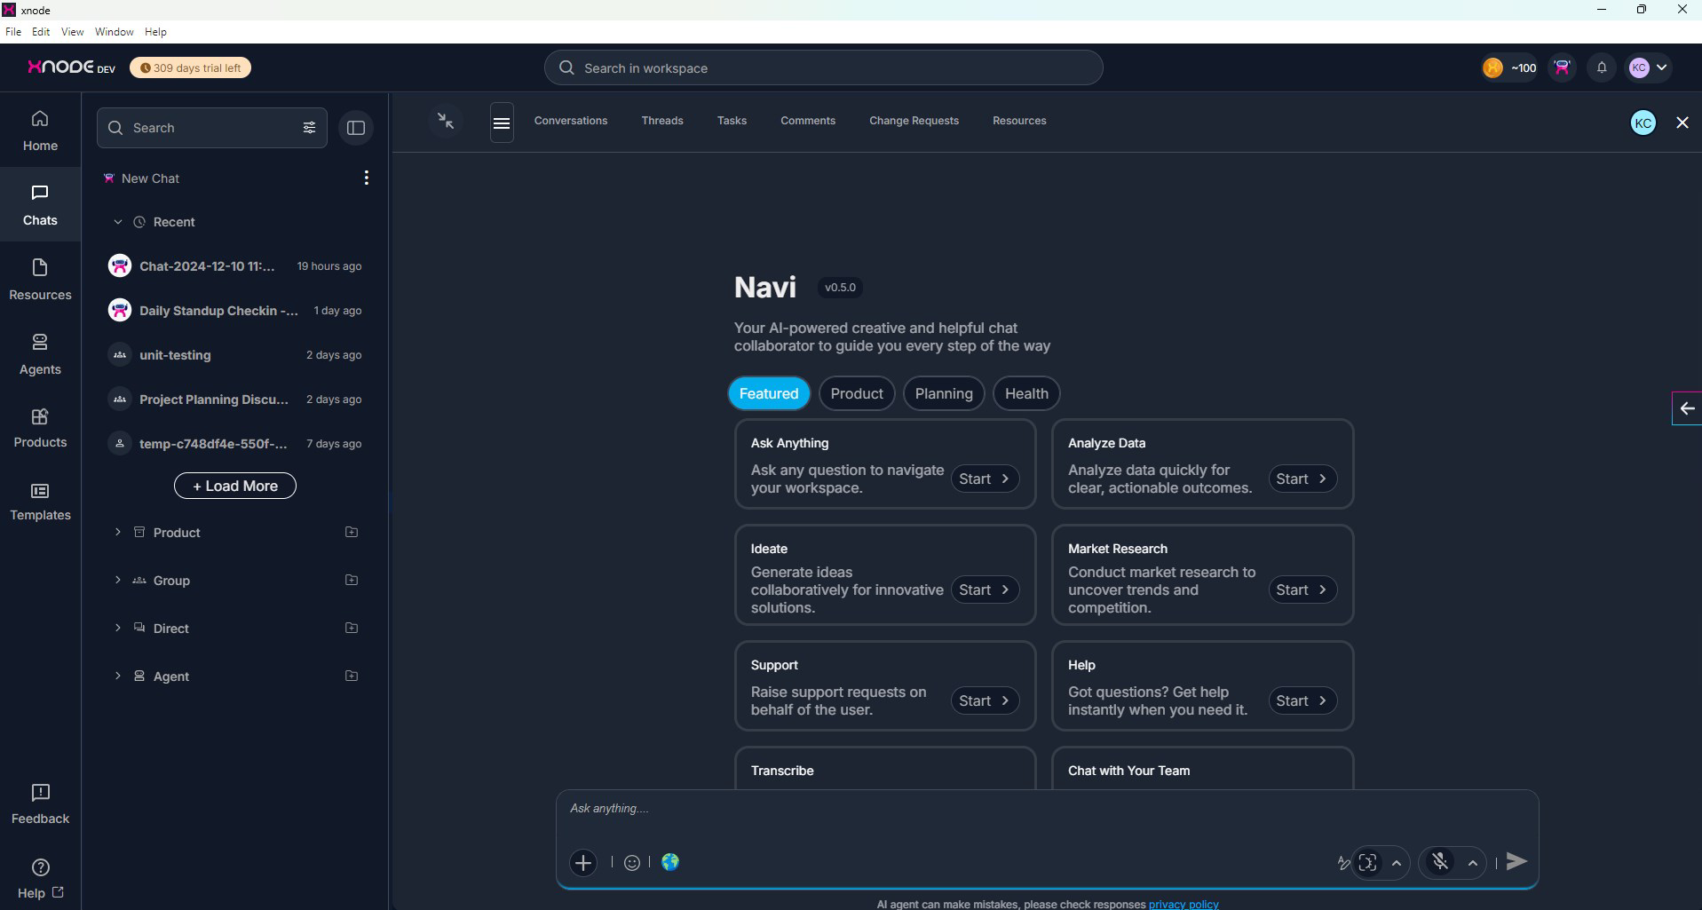The height and width of the screenshot is (910, 1702).
Task: Expand the Direct chat folder
Action: 117,628
